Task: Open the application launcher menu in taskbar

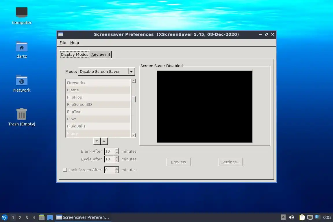Action: click(x=4, y=217)
